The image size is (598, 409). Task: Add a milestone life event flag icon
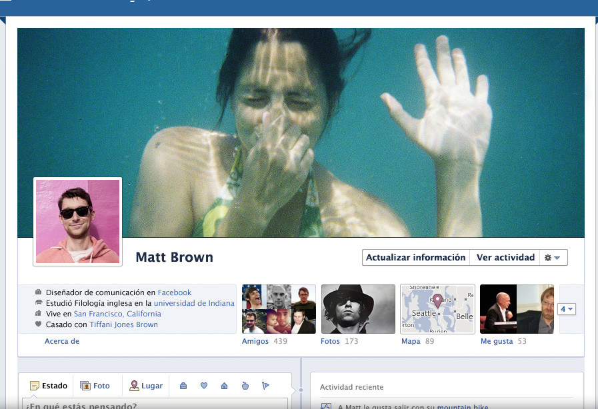pyautogui.click(x=265, y=386)
